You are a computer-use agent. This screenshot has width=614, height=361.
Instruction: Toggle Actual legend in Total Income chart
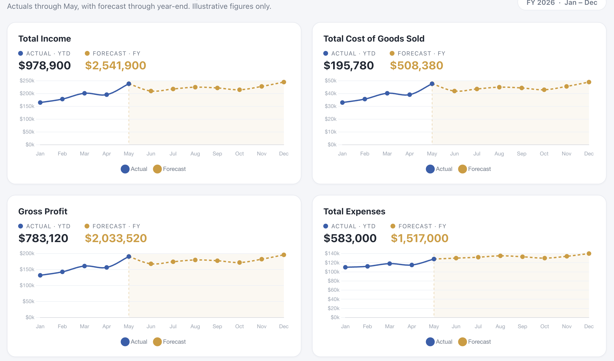point(134,169)
